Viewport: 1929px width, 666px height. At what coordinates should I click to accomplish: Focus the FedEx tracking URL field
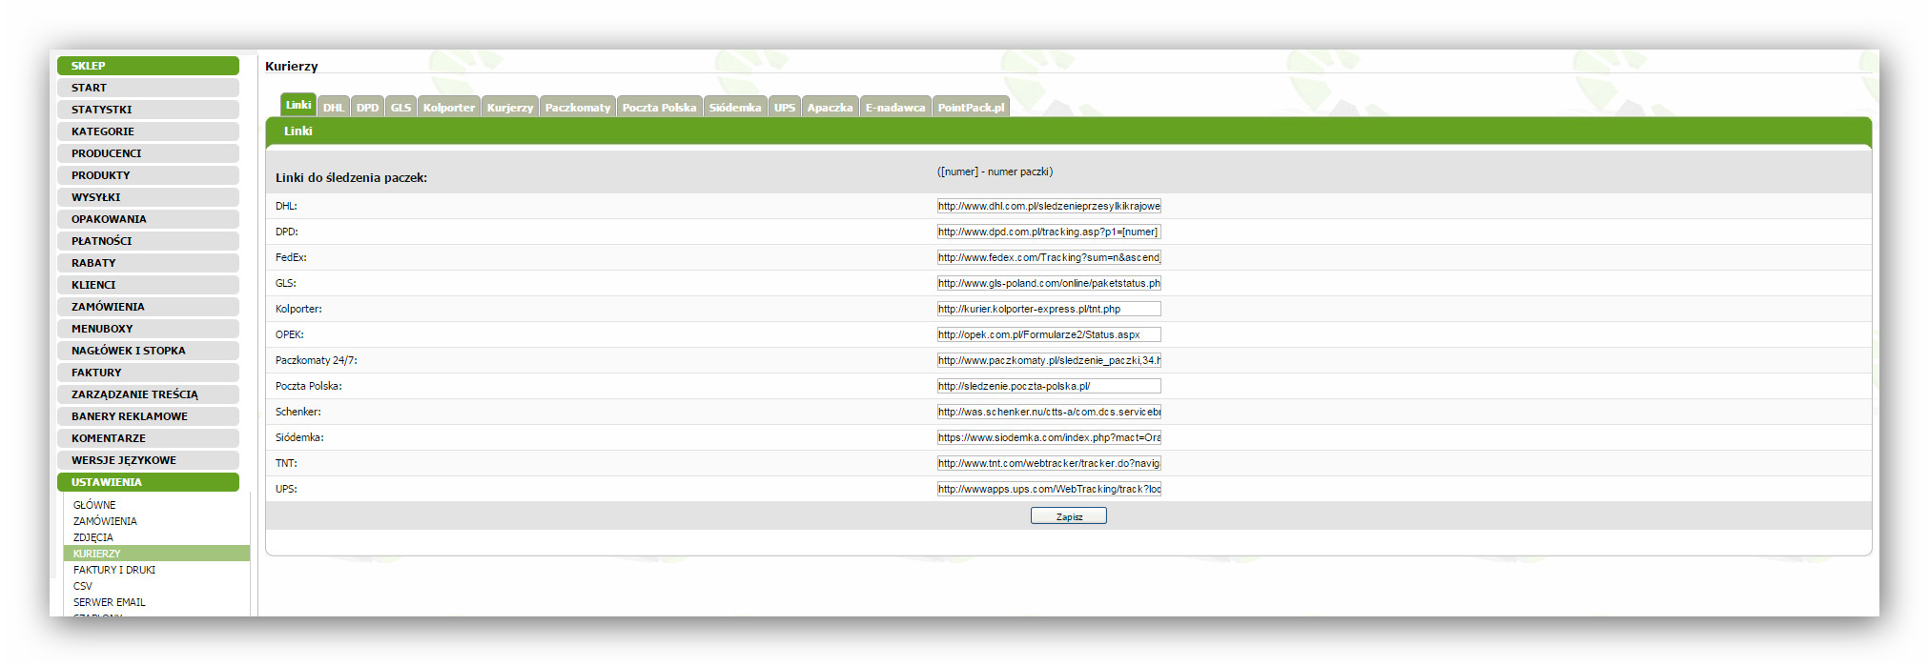tap(1048, 258)
